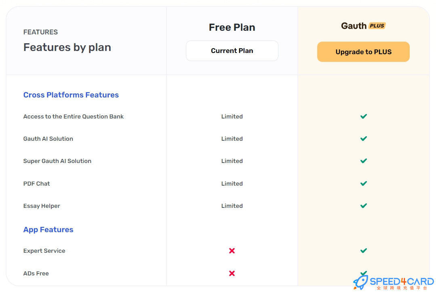Click the red X for Expert Service
Image resolution: width=436 pixels, height=292 pixels.
click(x=232, y=251)
